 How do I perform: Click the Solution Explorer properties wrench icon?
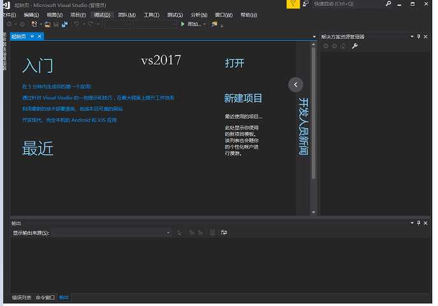click(x=354, y=46)
